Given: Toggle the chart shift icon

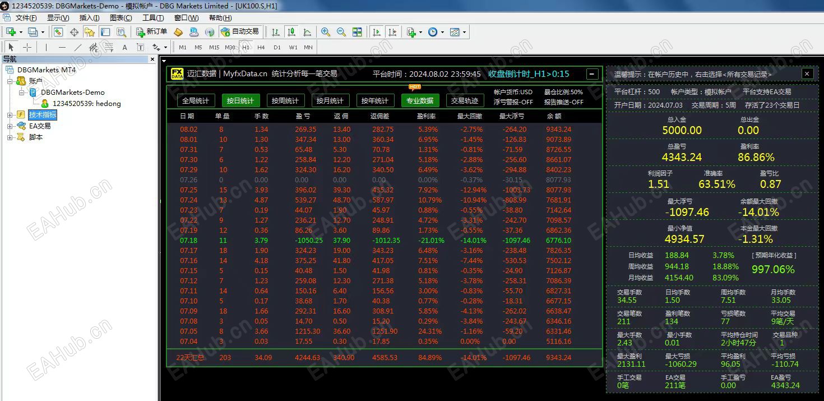Looking at the screenshot, I should pyautogui.click(x=392, y=32).
